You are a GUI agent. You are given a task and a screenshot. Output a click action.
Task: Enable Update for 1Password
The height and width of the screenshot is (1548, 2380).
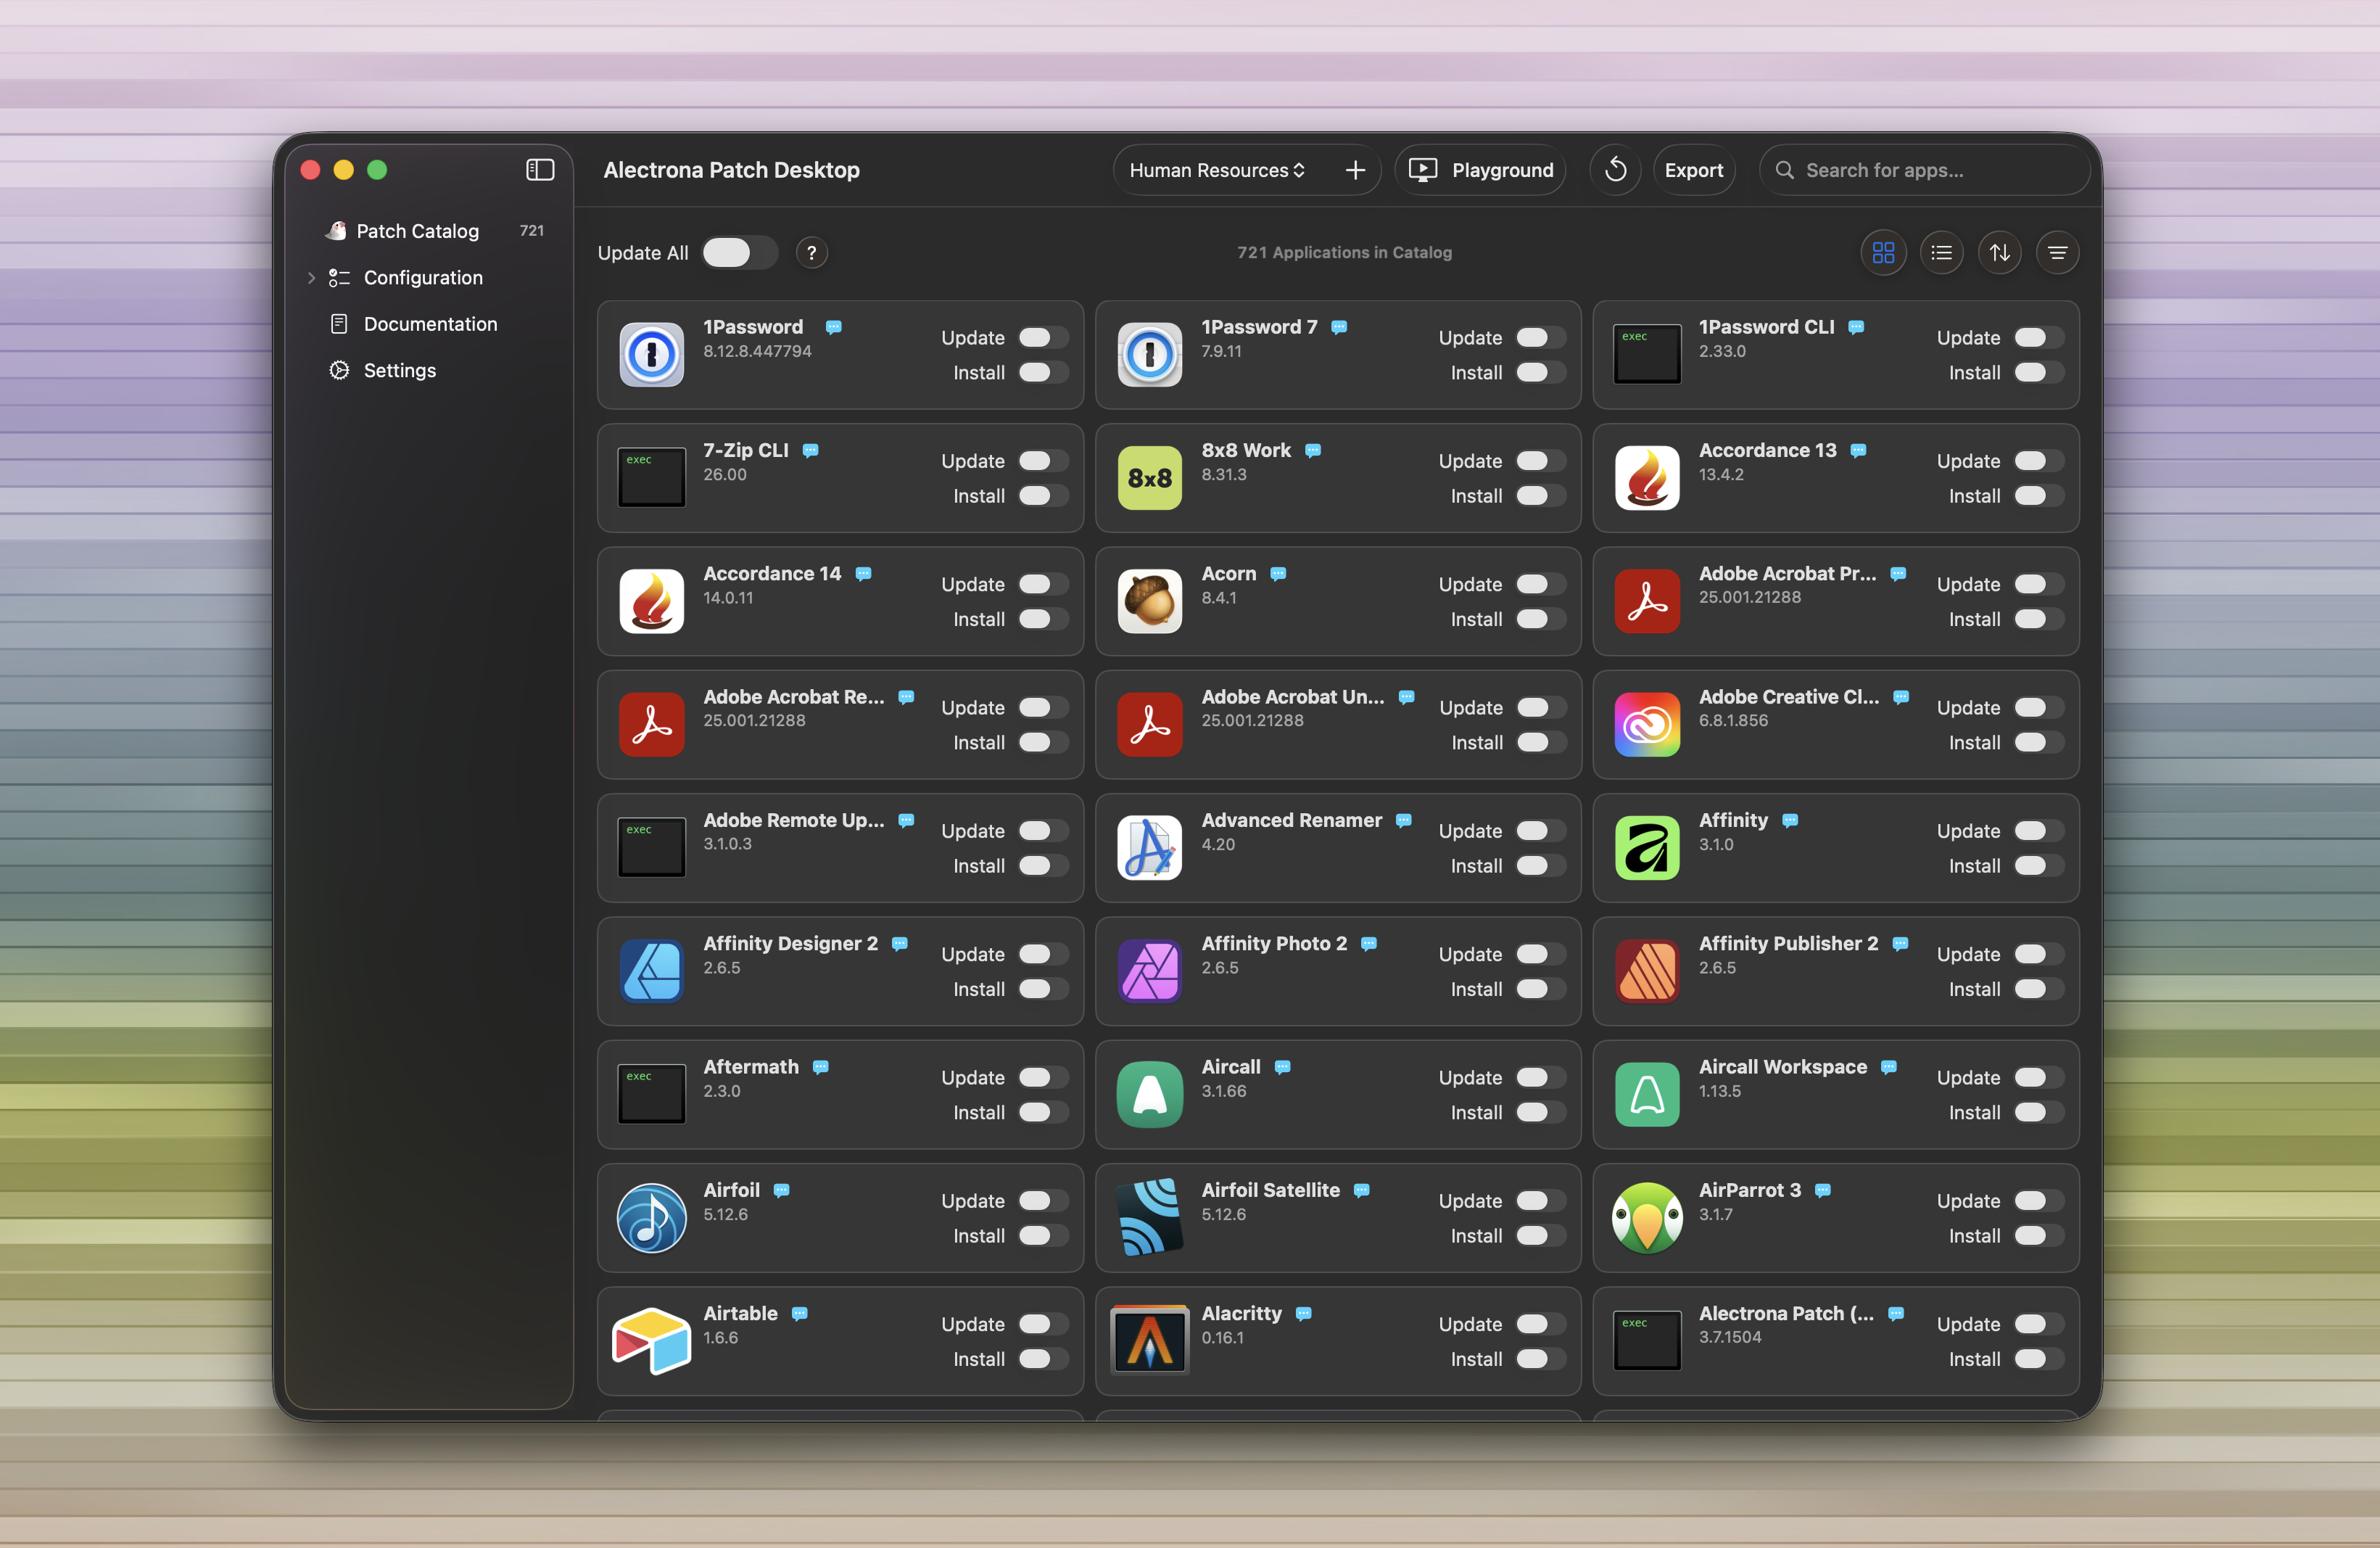click(x=1043, y=338)
